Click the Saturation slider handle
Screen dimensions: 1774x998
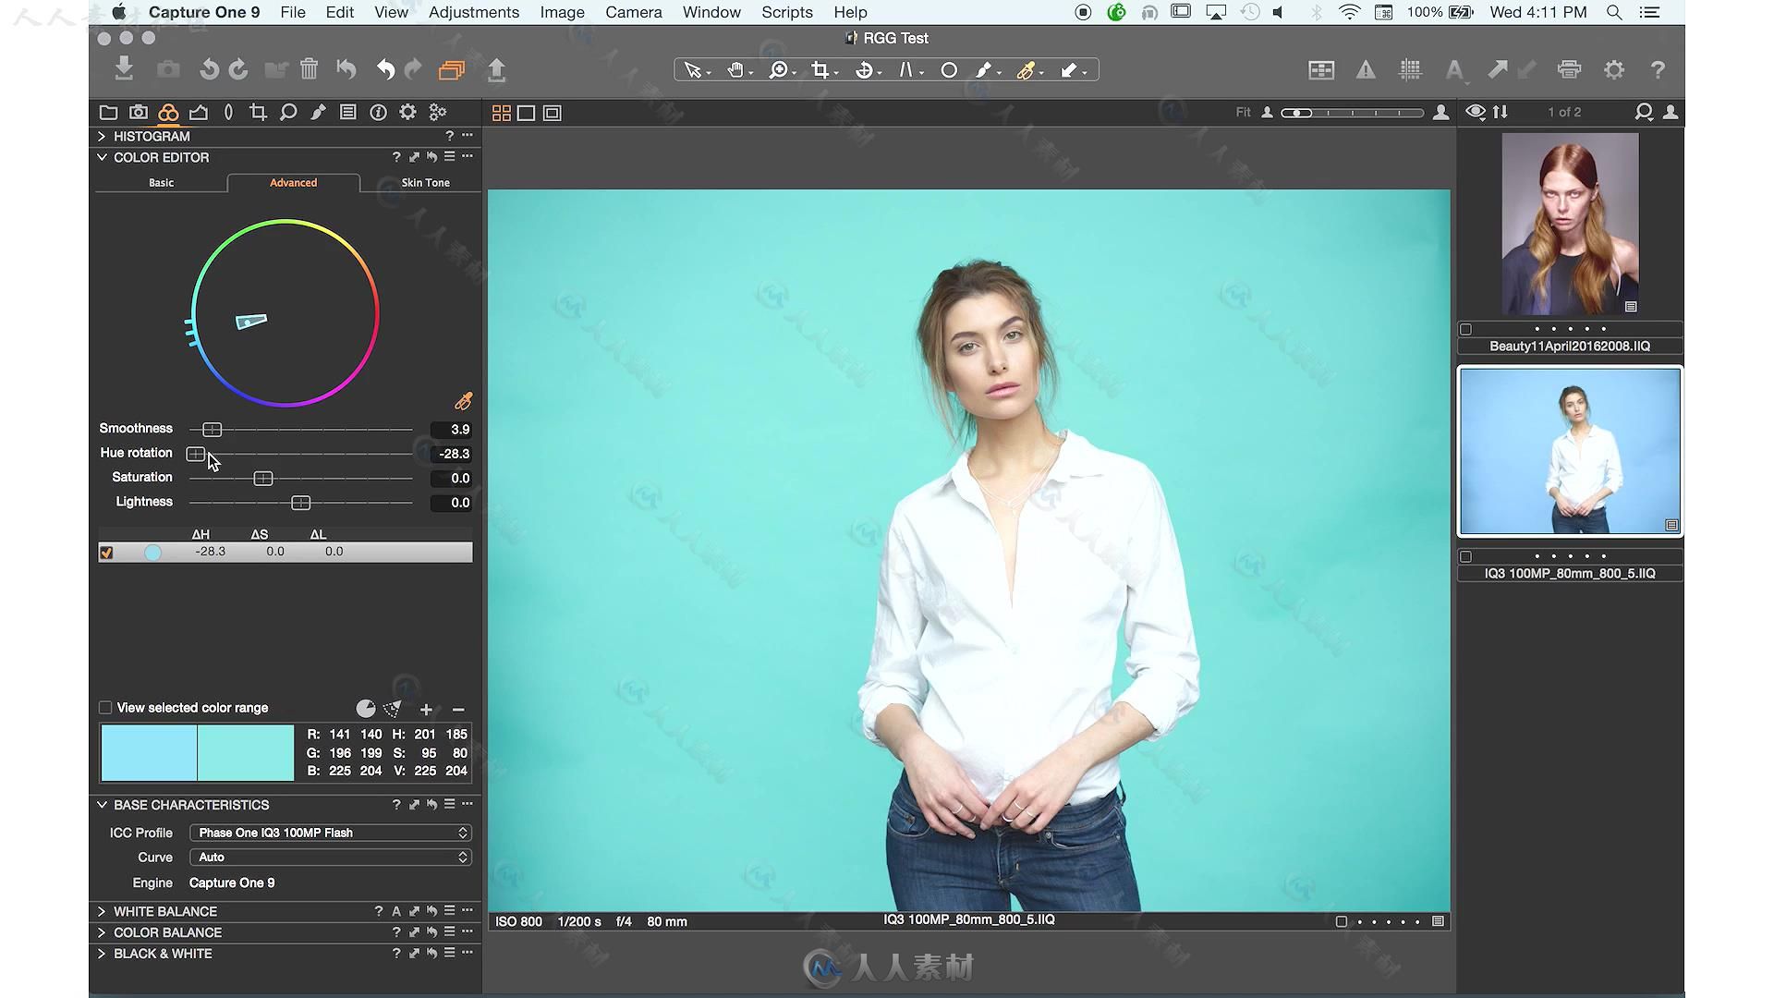(x=263, y=479)
